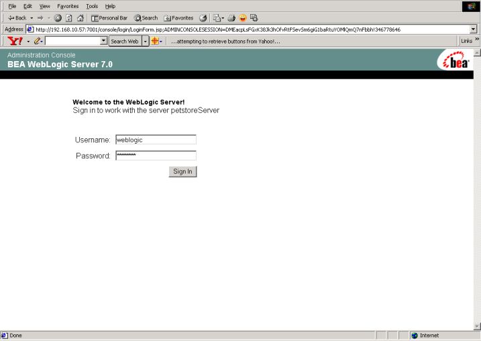Click the Forward arrow button
Screen dimensions: 481x341
coord(40,18)
